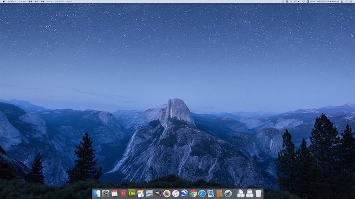Open the Japanese input source menu
Viewport: 355px width, 199px height.
point(308,2)
